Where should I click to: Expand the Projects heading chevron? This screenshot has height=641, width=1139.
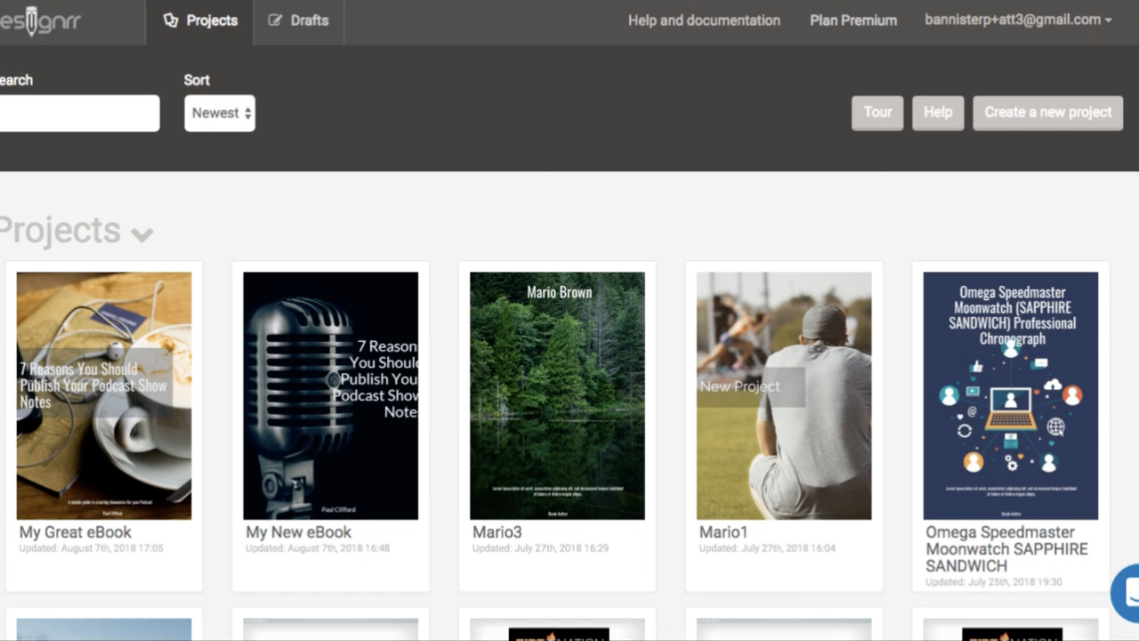click(142, 234)
